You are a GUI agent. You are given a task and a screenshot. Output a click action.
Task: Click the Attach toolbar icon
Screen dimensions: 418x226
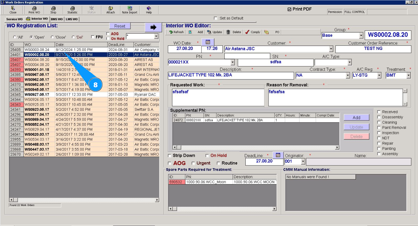111,10
